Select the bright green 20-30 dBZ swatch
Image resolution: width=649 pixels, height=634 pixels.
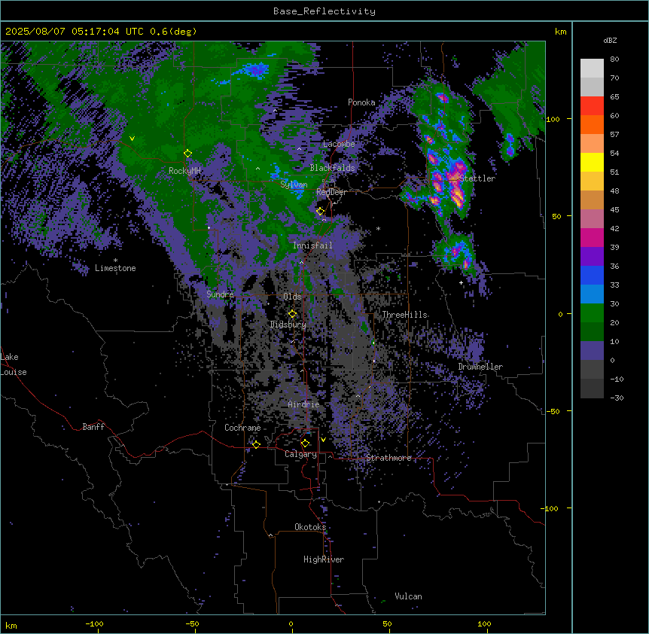pos(592,313)
